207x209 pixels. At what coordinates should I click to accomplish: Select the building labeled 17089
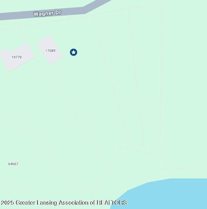pyautogui.click(x=50, y=50)
